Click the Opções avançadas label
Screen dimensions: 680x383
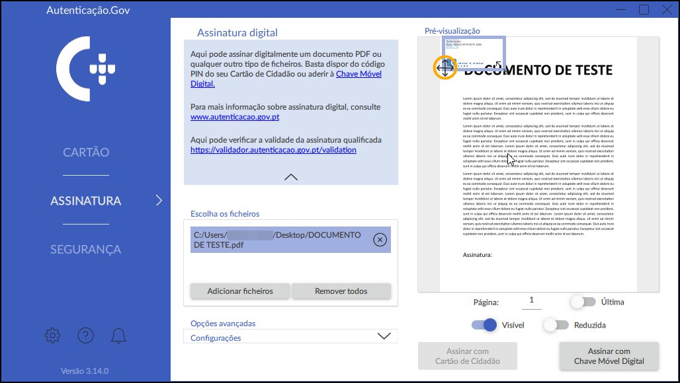(x=223, y=324)
